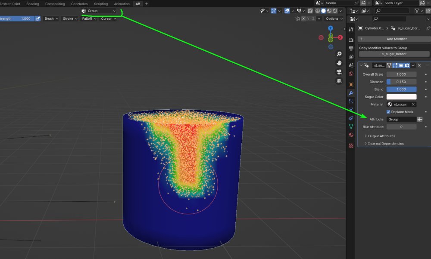Switch to the GeoNodes workspace tab

79,4
